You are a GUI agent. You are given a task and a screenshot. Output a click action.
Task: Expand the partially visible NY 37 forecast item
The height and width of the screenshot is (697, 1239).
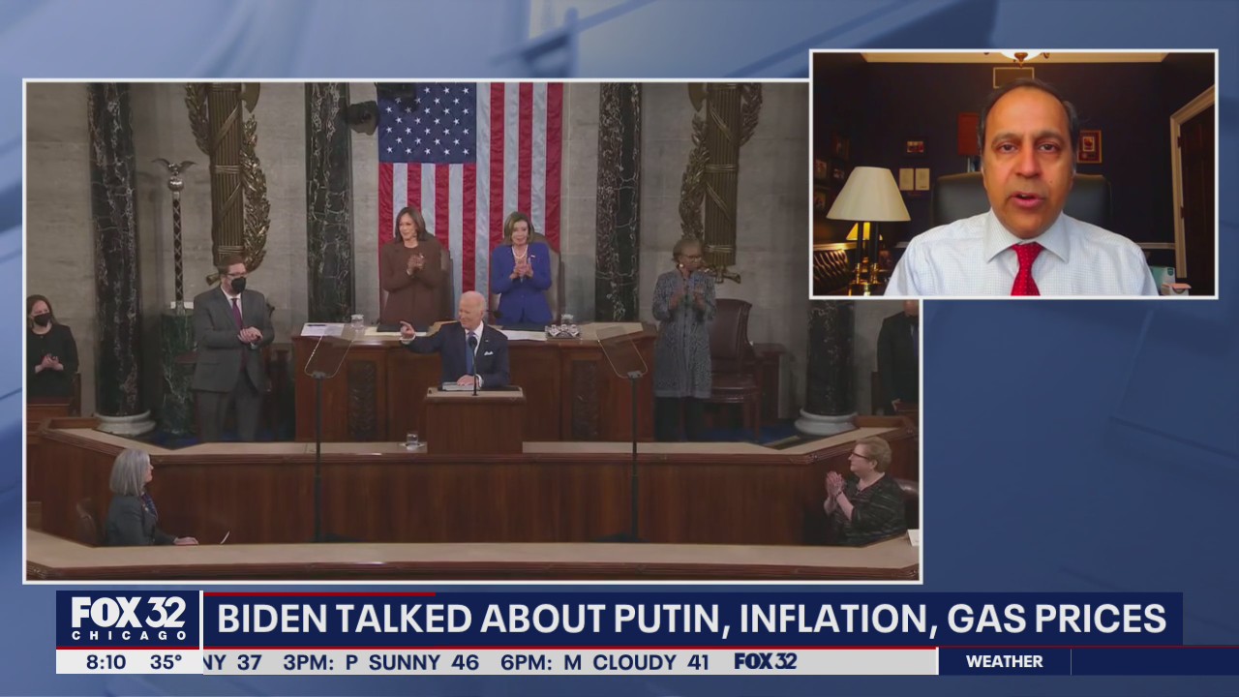(232, 662)
